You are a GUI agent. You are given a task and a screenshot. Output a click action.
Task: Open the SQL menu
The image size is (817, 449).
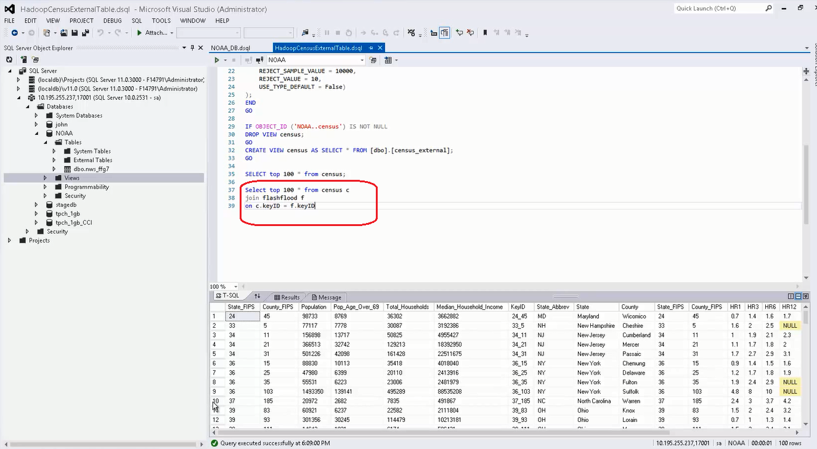coord(137,20)
